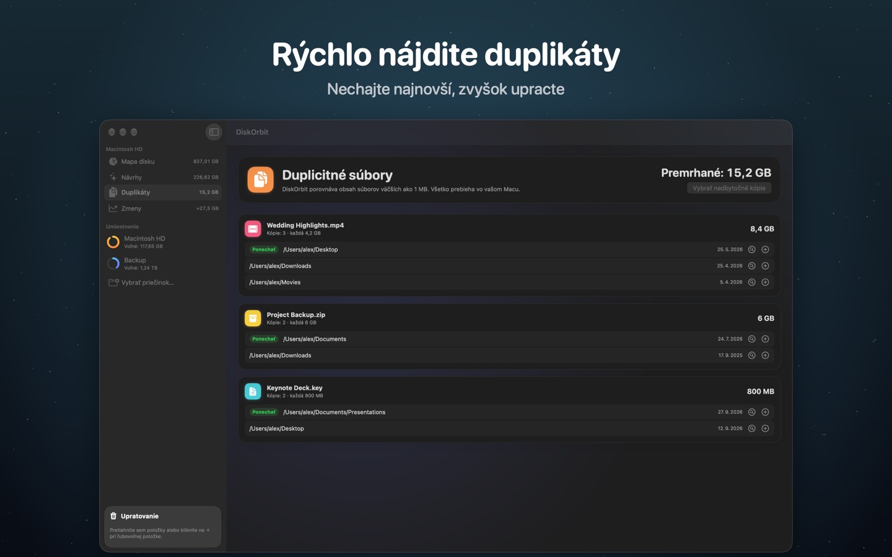Click Ponechať badge on Presentations row

[264, 412]
